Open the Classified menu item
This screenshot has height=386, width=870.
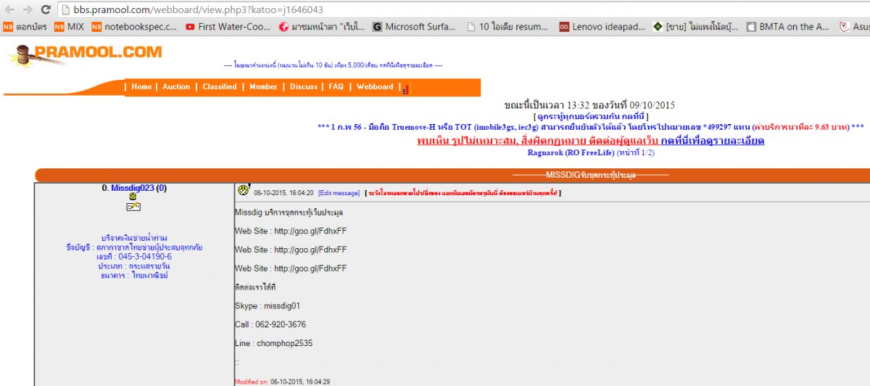coord(220,86)
